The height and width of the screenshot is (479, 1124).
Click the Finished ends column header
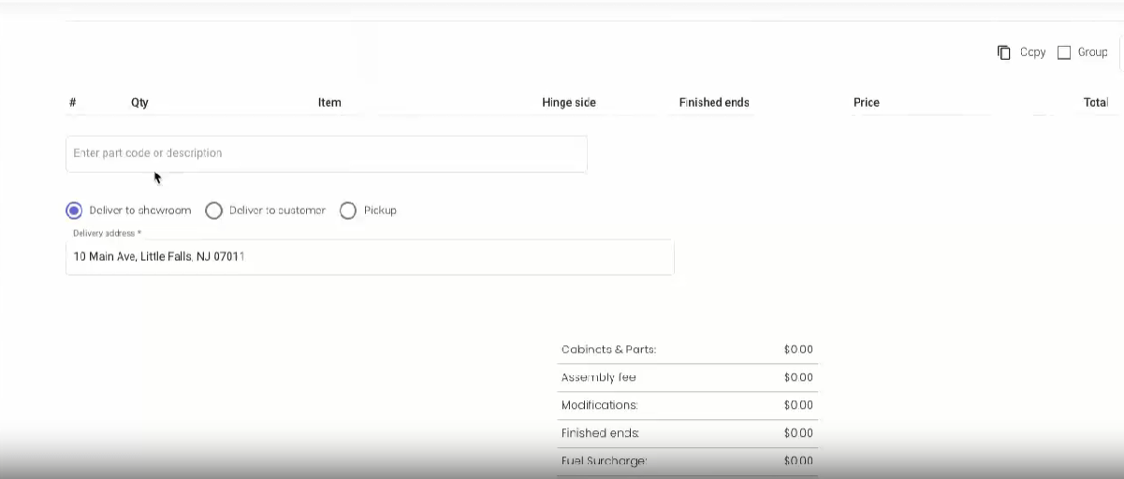click(x=714, y=103)
